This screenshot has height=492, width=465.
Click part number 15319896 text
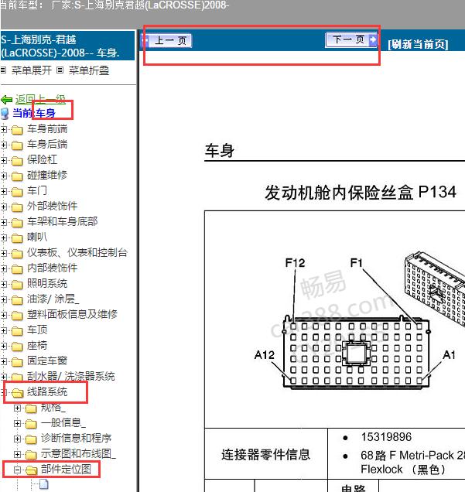click(386, 437)
